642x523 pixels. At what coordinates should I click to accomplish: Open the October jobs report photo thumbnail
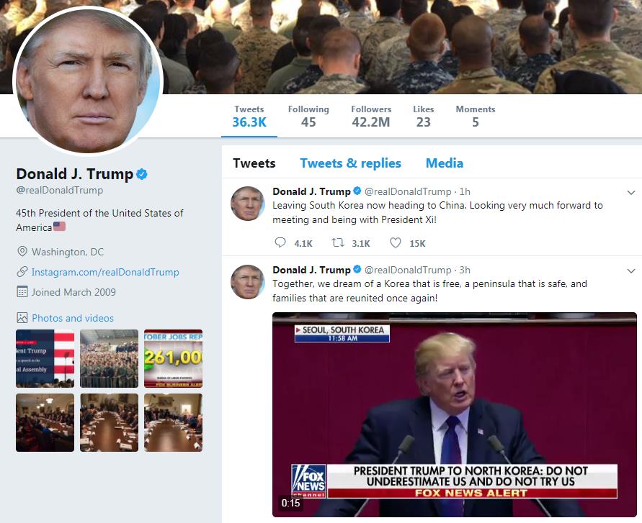pos(173,358)
